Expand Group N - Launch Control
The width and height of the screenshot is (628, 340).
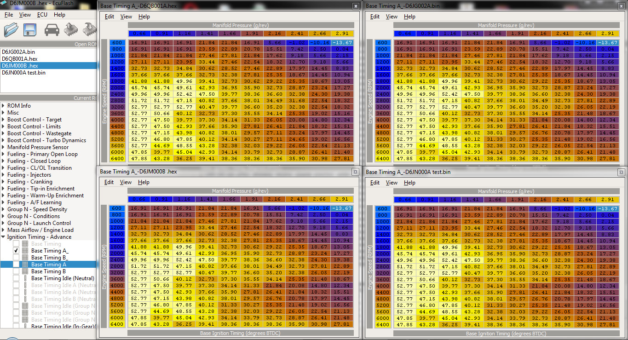[4, 223]
